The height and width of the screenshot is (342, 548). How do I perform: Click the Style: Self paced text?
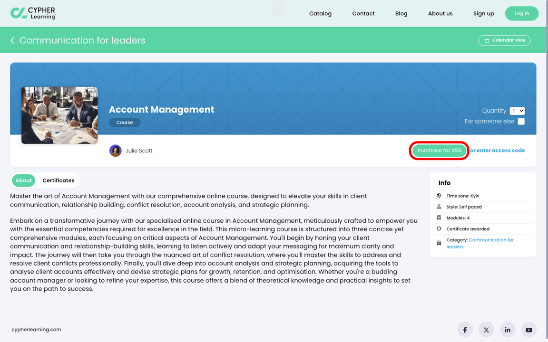click(464, 207)
